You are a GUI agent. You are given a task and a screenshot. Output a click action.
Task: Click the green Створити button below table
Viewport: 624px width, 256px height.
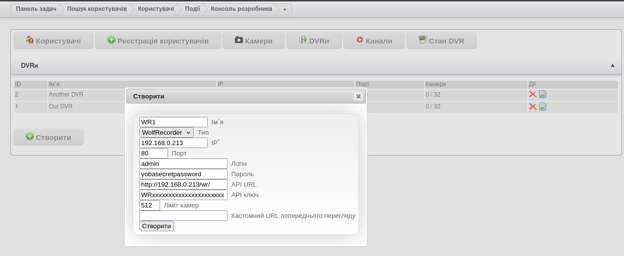49,137
